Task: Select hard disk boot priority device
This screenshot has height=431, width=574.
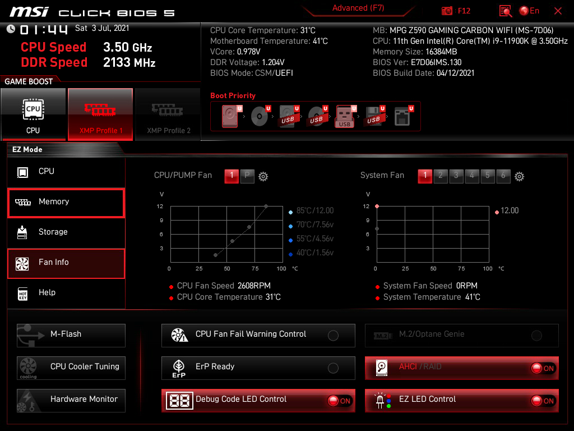Action: pyautogui.click(x=230, y=116)
